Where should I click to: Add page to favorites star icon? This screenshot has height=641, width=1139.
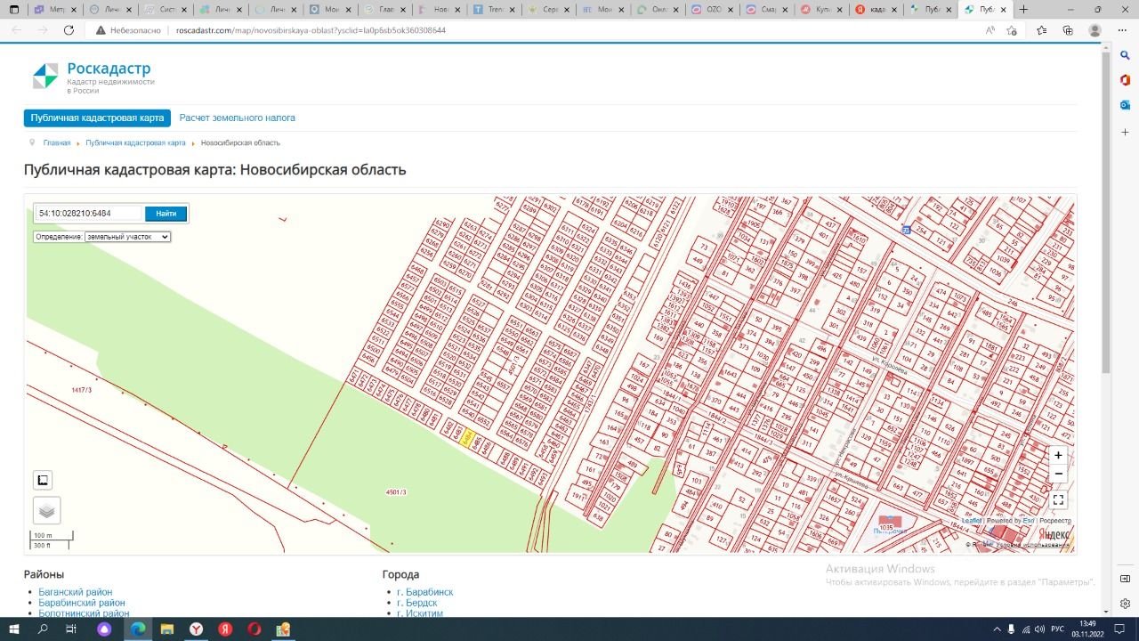pyautogui.click(x=1012, y=30)
